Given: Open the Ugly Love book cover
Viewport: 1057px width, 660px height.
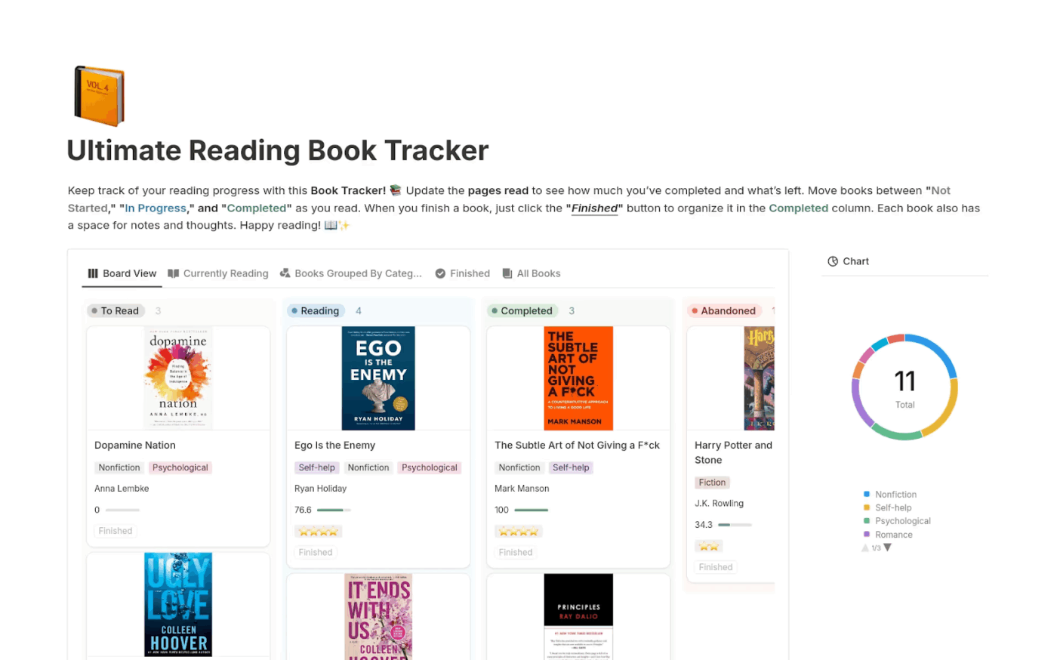Looking at the screenshot, I should click(x=178, y=604).
